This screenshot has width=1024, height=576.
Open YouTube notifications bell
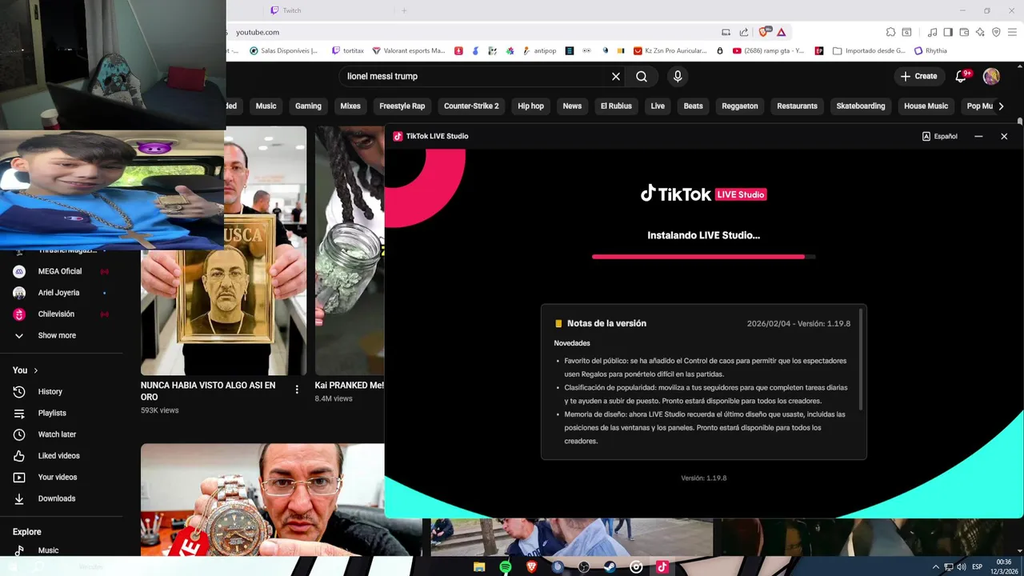[x=962, y=76]
